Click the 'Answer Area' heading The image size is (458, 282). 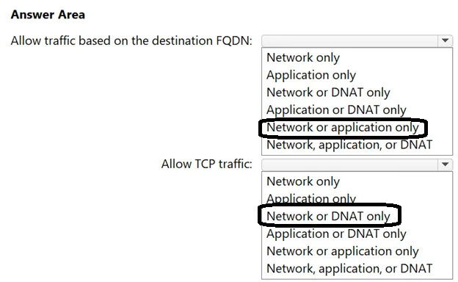pyautogui.click(x=48, y=15)
